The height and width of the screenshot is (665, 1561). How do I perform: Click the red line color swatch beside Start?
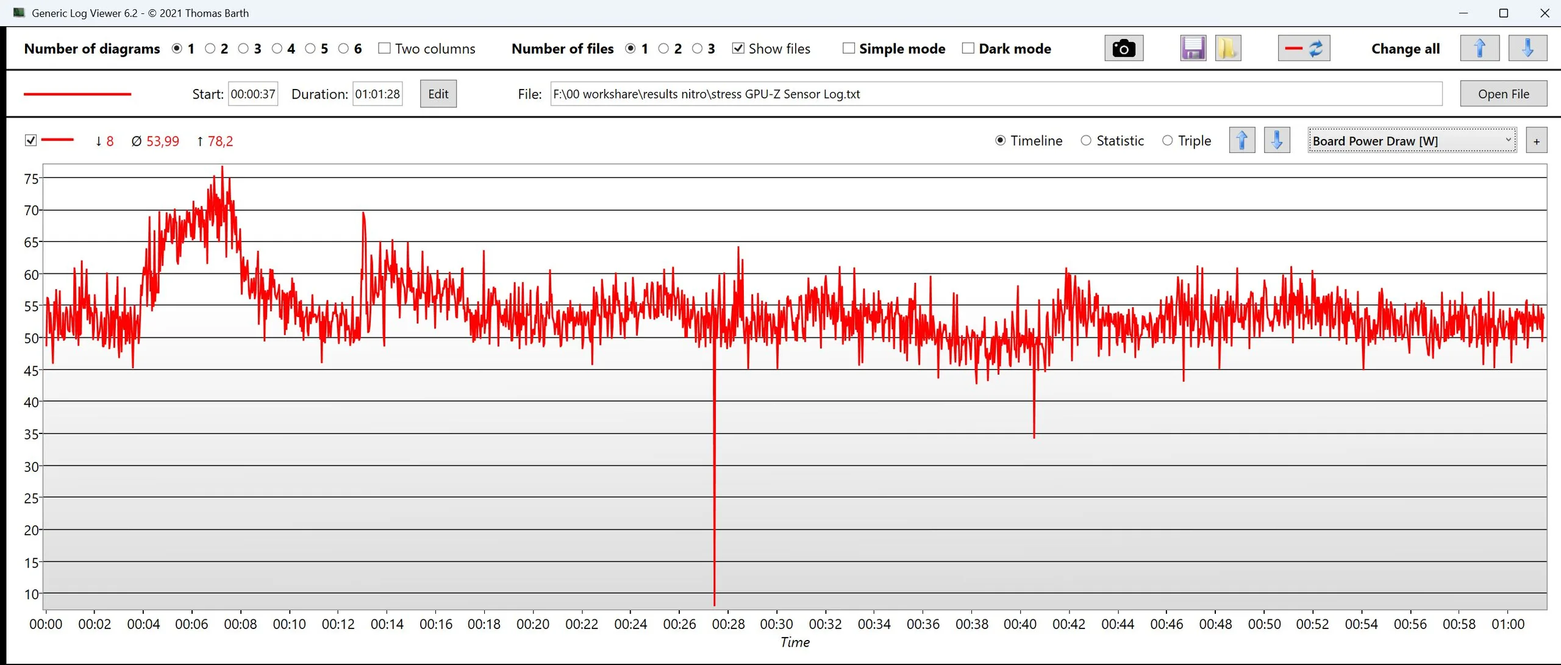coord(77,94)
